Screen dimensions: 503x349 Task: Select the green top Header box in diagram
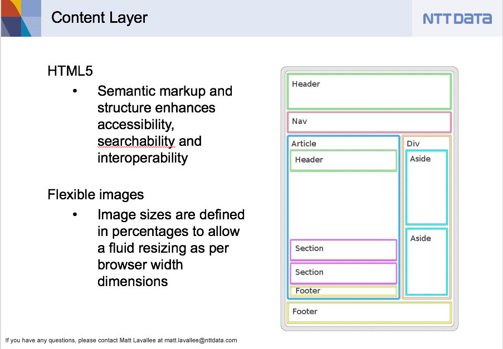coord(369,91)
